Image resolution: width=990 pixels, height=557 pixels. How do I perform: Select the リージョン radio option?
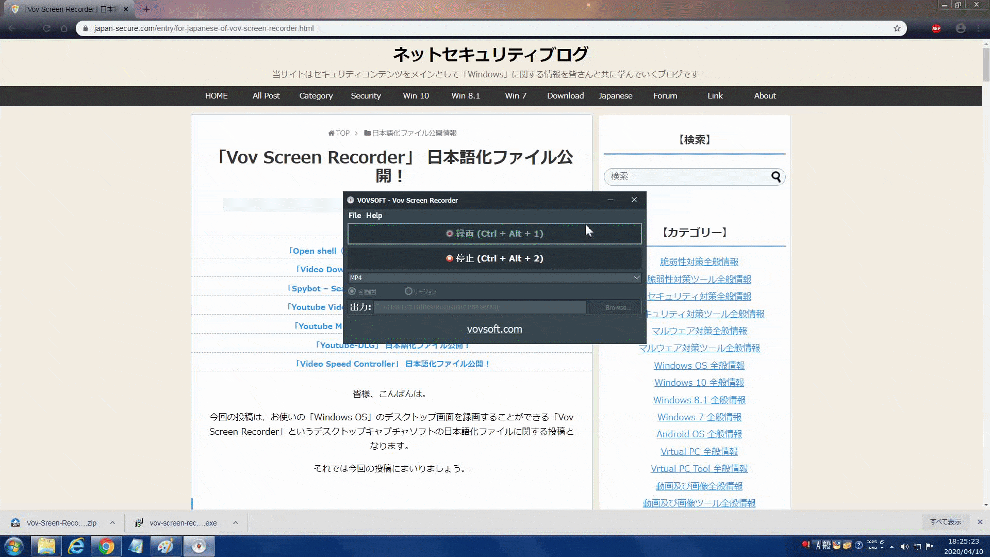(x=420, y=291)
